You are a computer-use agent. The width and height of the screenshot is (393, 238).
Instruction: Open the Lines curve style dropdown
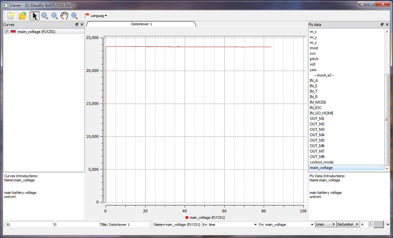[x=325, y=225]
